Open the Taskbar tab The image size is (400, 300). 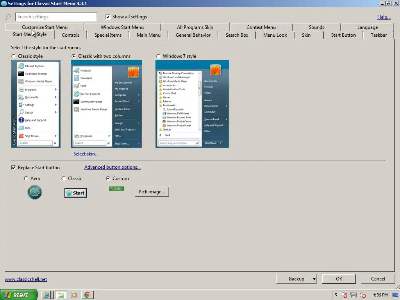379,35
